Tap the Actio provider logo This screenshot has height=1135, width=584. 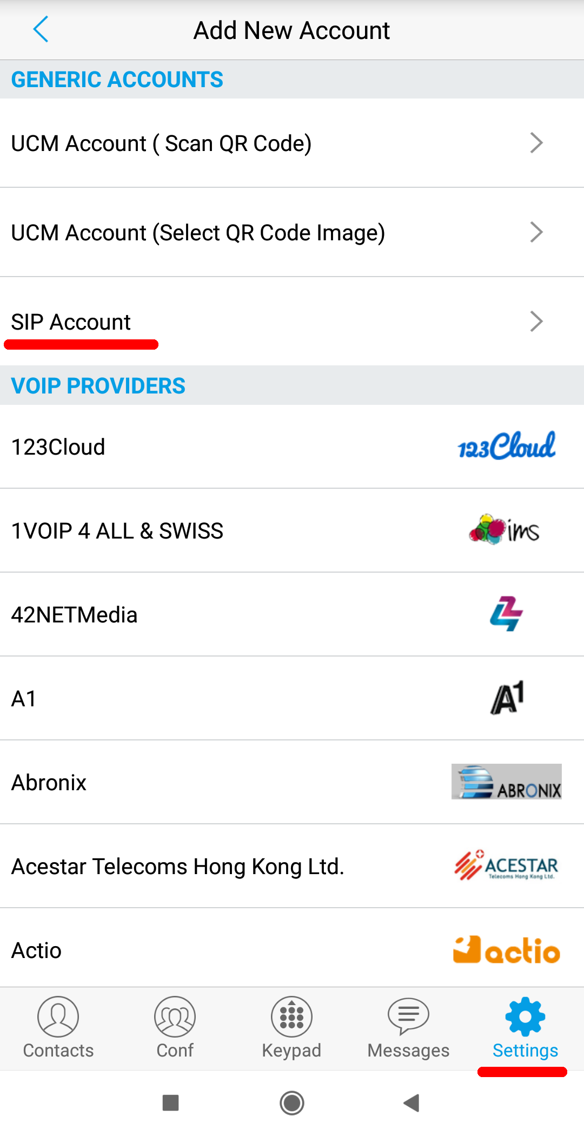coord(507,950)
